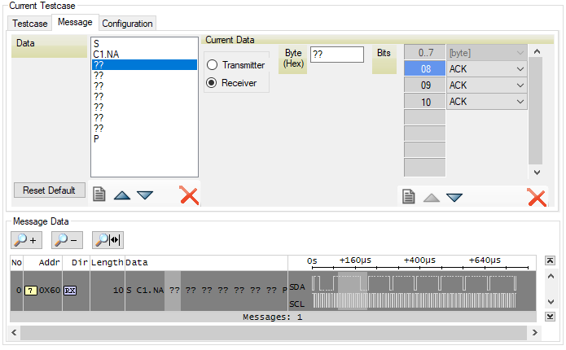Toggle the RX direction indicator in message row
The height and width of the screenshot is (350, 566).
coord(70,291)
